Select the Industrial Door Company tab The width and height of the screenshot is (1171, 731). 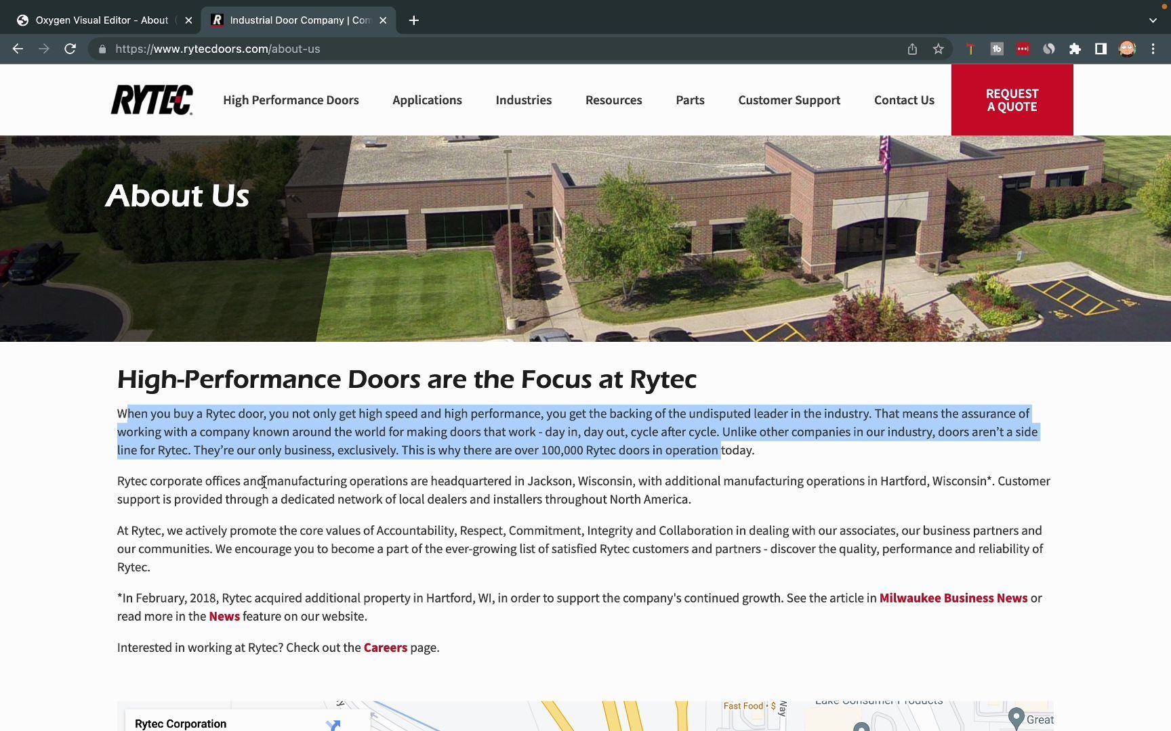pos(298,20)
